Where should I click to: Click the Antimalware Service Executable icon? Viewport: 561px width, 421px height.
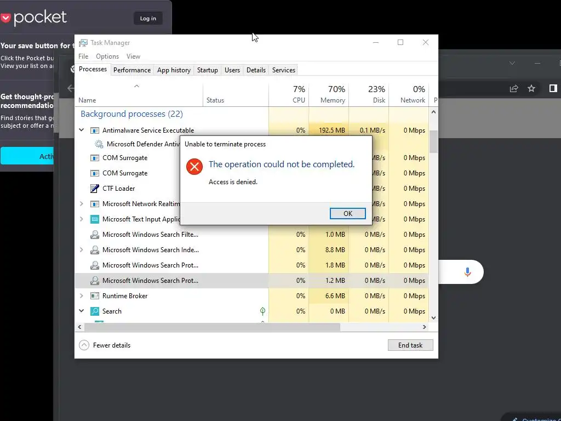coord(94,130)
